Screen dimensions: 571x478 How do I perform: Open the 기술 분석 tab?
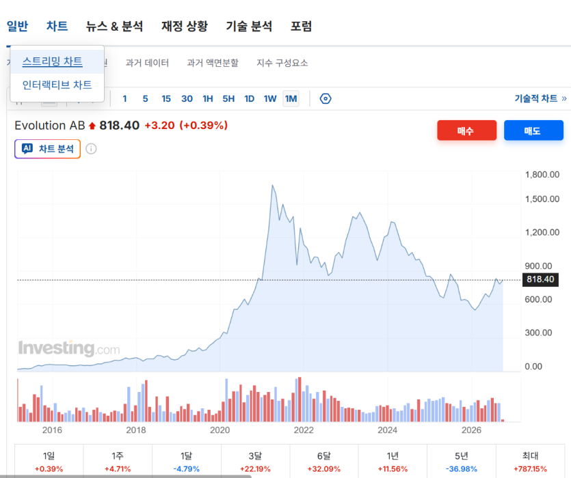tap(249, 26)
